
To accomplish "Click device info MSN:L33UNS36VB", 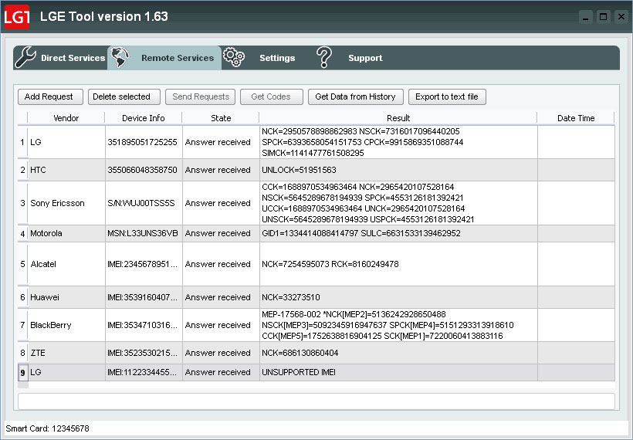I will (143, 233).
